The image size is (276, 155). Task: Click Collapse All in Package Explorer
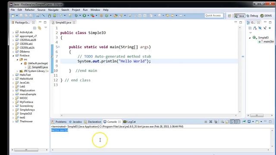coord(34,28)
